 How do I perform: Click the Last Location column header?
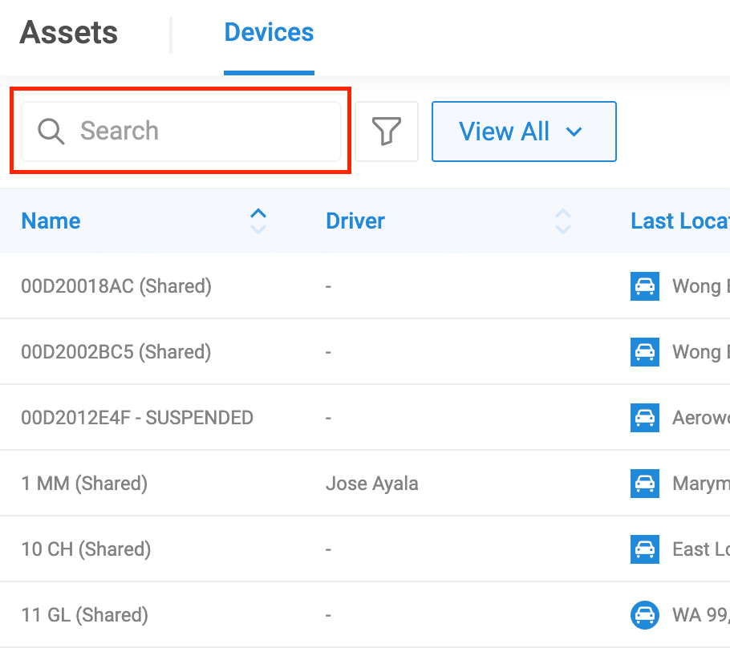pyautogui.click(x=680, y=221)
